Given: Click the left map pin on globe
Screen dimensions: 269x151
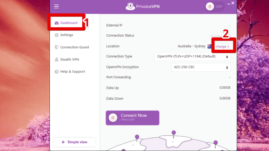Looking at the screenshot, I should (137, 138).
